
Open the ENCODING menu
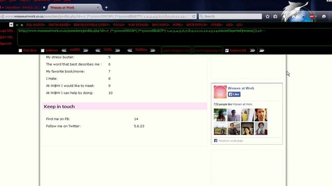pyautogui.click(x=161, y=25)
